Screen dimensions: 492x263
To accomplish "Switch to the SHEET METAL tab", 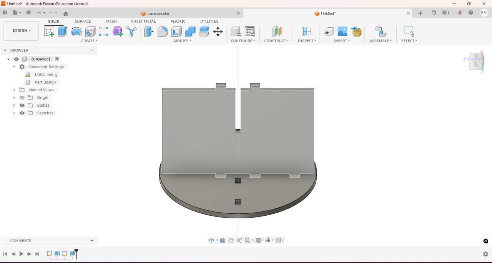I will point(143,22).
